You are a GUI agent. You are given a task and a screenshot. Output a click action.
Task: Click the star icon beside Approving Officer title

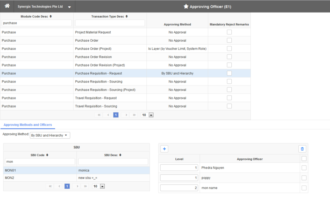pyautogui.click(x=185, y=6)
